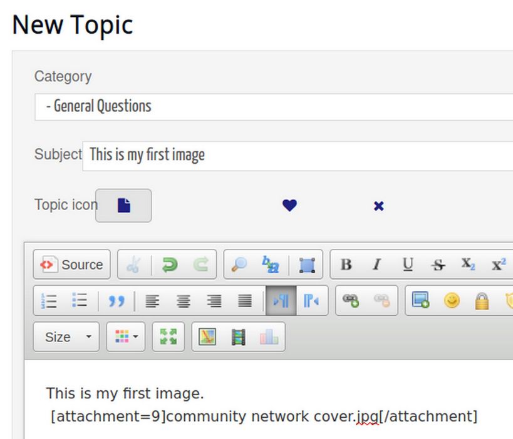Expand the font Size dropdown
Screen dimensions: 513x439
click(x=66, y=337)
